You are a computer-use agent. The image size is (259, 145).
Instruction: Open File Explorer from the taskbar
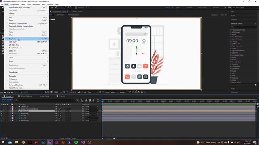click(17, 142)
